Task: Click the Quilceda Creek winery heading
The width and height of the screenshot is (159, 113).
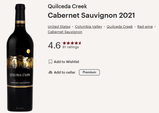Action: coord(67,6)
